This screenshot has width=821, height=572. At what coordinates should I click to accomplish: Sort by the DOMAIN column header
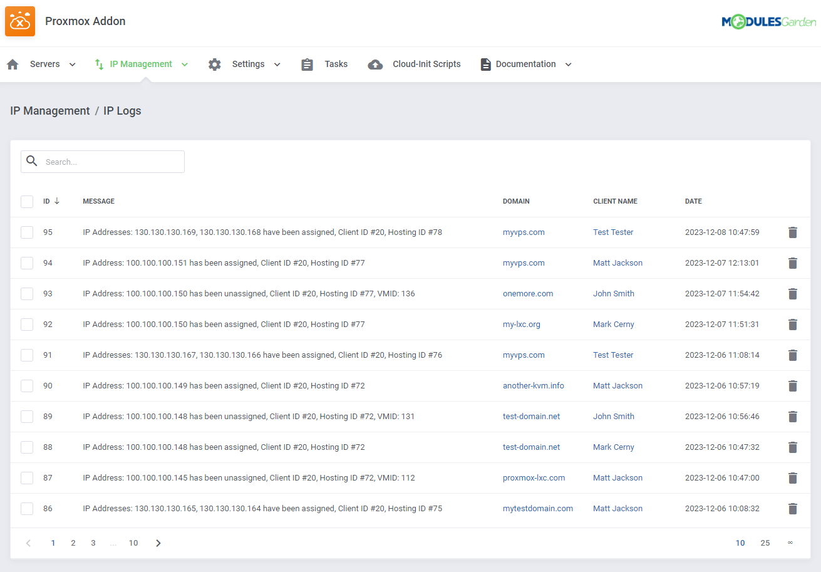point(516,202)
